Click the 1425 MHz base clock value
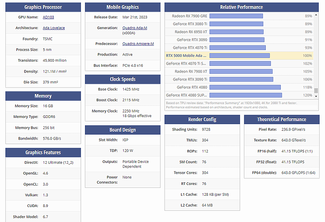The width and height of the screenshot is (325, 222). click(131, 89)
